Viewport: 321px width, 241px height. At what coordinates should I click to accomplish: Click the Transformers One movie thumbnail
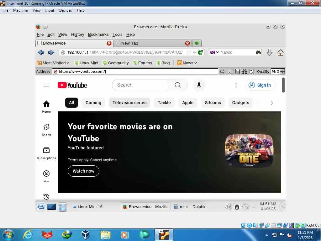tap(249, 151)
